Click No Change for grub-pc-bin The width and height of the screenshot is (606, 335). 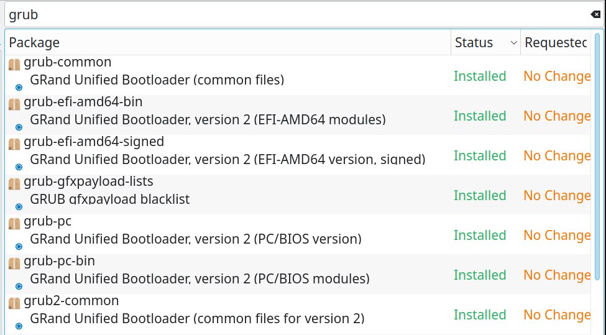[557, 275]
